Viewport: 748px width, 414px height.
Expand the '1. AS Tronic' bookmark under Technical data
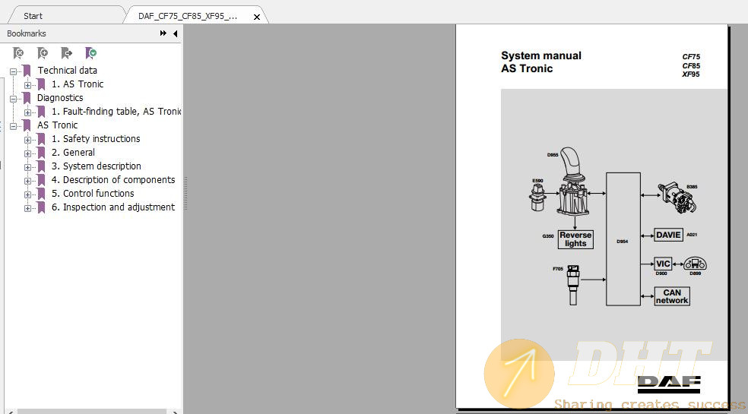(x=27, y=85)
